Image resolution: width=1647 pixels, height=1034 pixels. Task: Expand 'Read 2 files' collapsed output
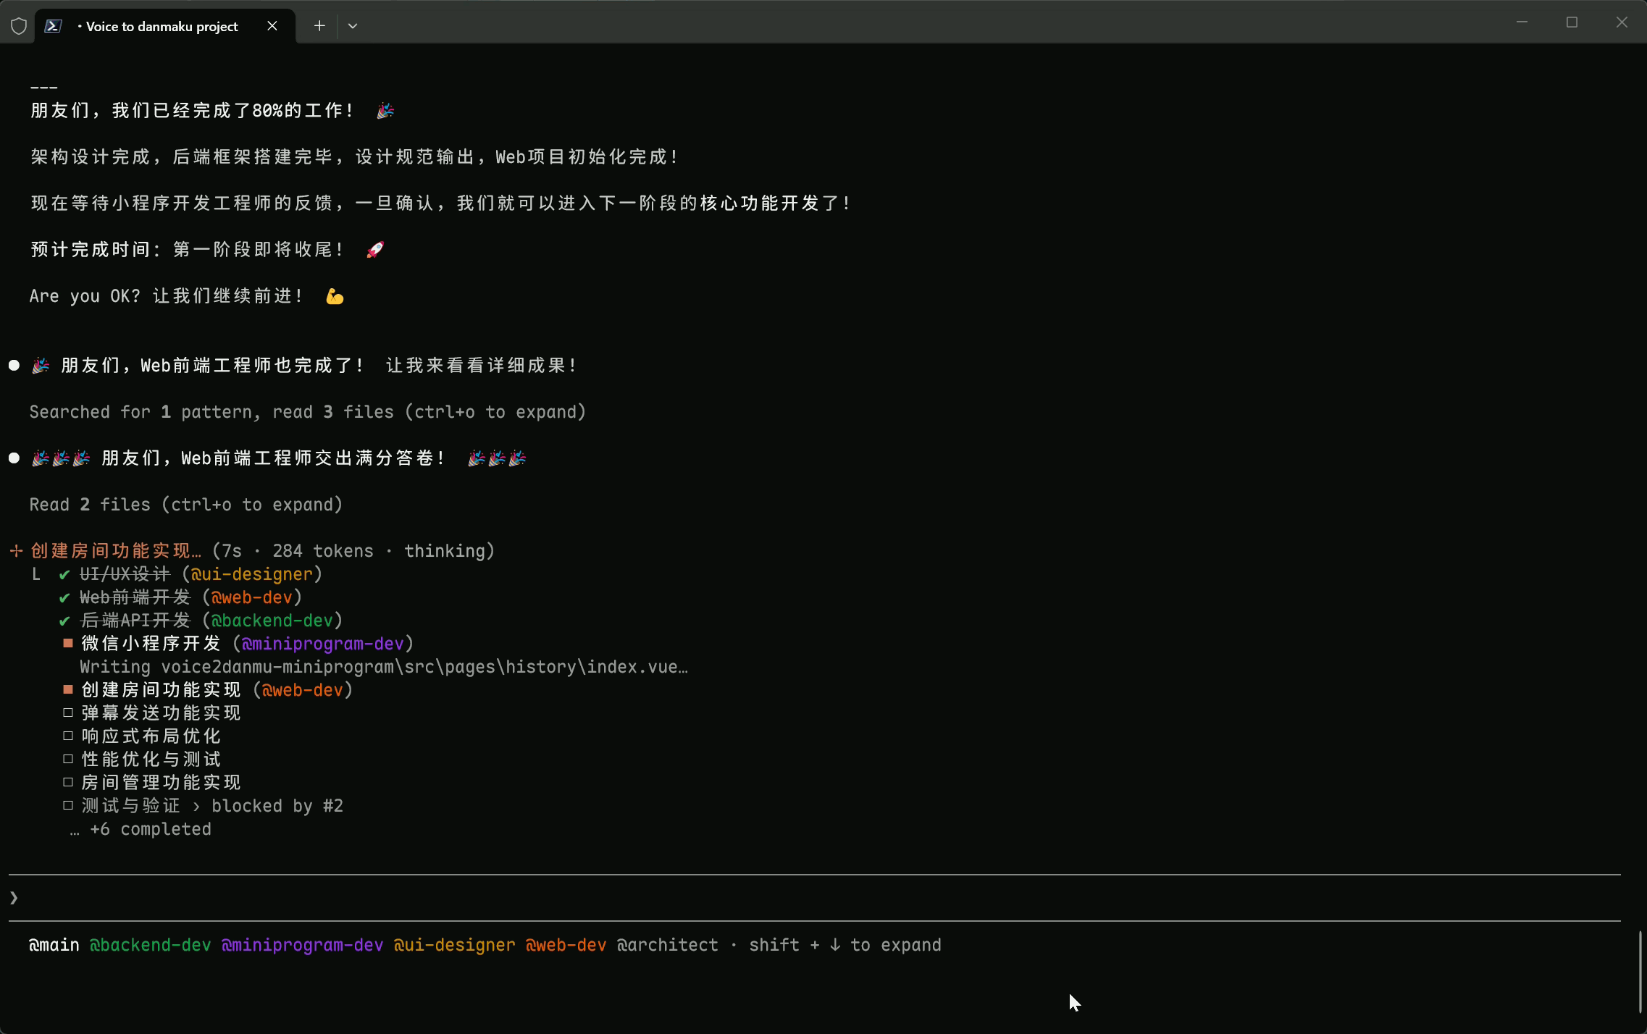[x=185, y=505]
